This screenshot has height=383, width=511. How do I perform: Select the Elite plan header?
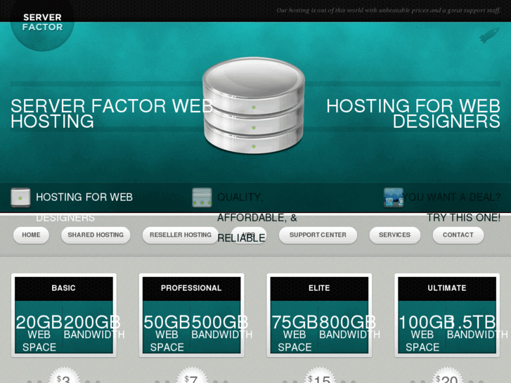(x=319, y=288)
